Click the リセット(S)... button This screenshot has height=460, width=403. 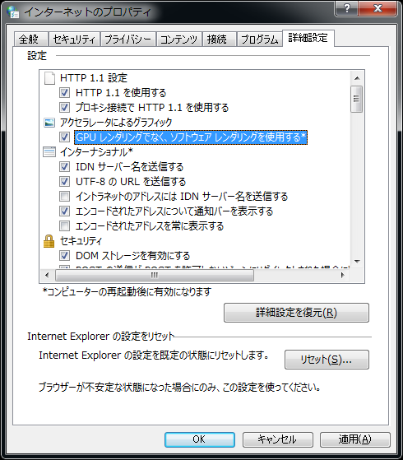click(327, 360)
